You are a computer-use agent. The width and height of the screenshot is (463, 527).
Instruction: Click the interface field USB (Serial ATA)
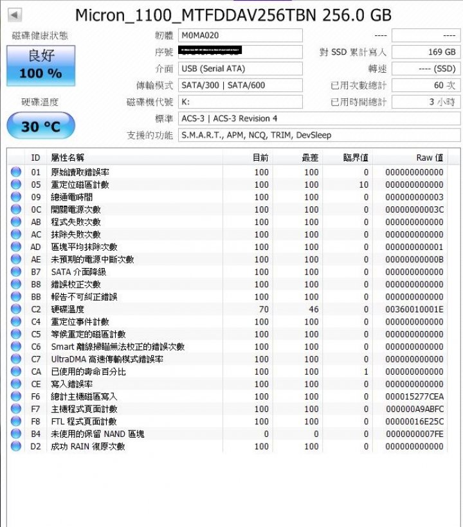coord(240,69)
